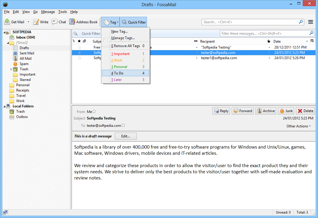Screen dimensions: 318x218
Task: Choose Manage Tags... from tag menu
Action: pyautogui.click(x=125, y=38)
